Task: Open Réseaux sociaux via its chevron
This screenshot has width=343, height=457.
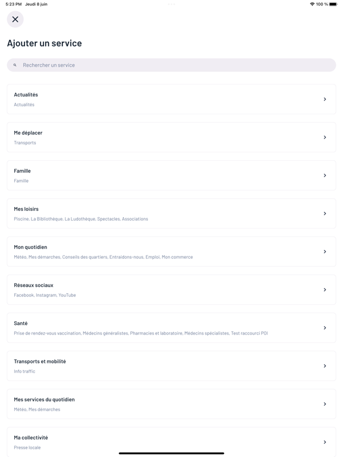Action: click(x=325, y=290)
